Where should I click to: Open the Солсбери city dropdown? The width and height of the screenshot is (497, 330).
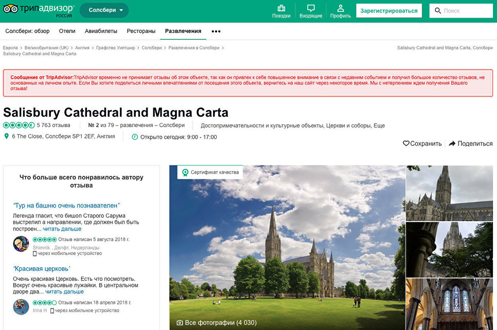(x=104, y=10)
